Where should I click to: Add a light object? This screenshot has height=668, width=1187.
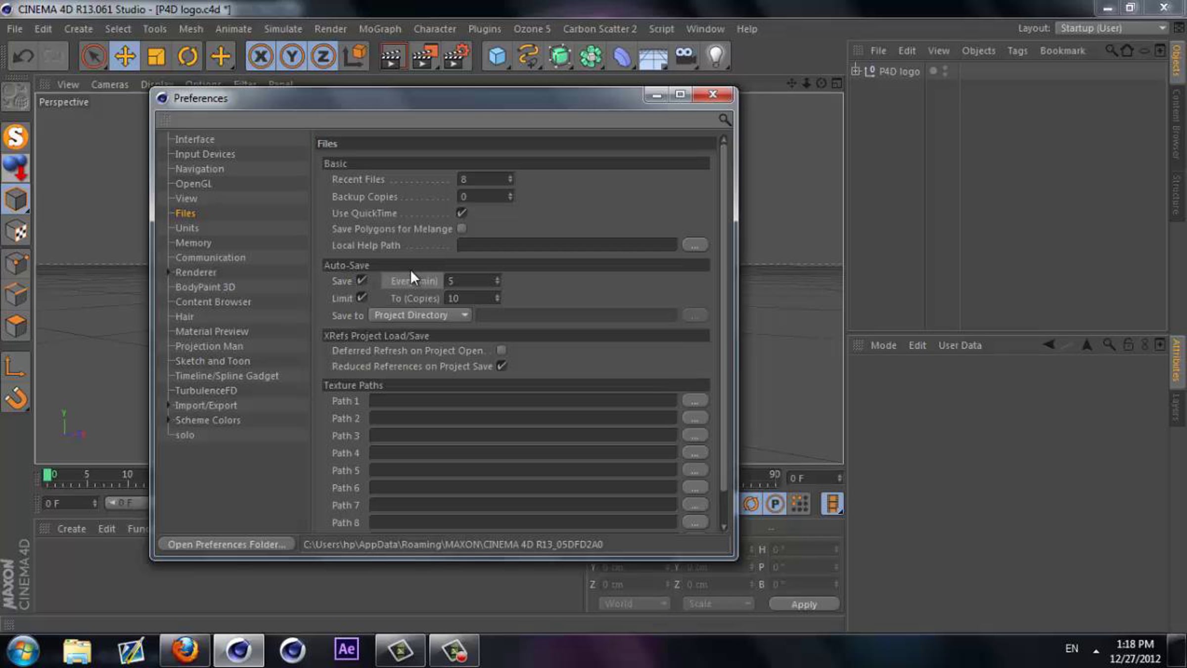[716, 56]
